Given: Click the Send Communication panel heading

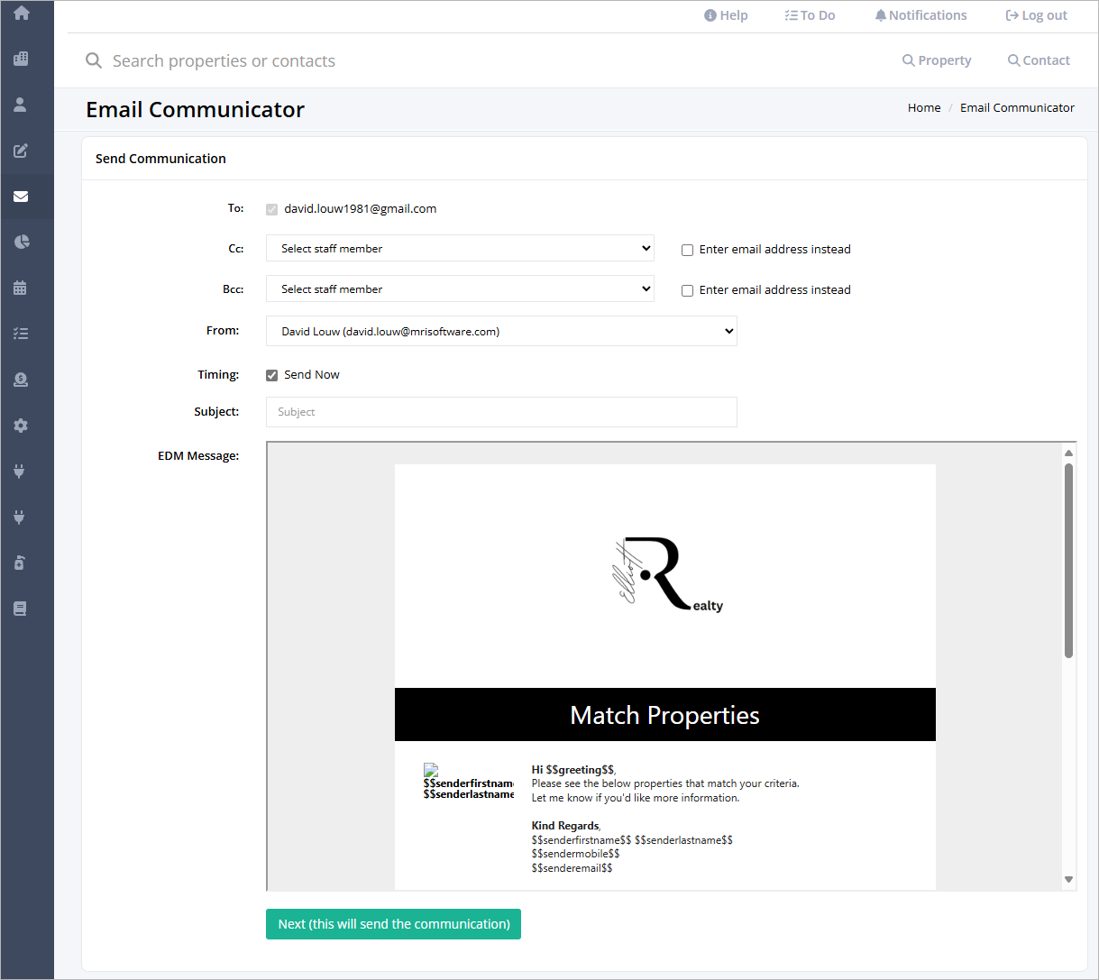Looking at the screenshot, I should pyautogui.click(x=160, y=159).
